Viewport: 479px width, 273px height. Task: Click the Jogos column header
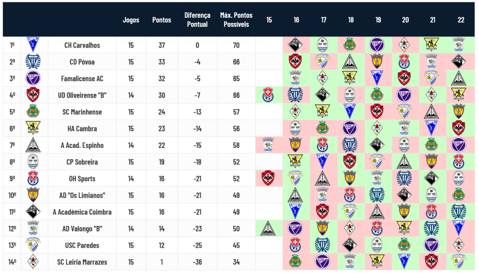click(x=131, y=20)
